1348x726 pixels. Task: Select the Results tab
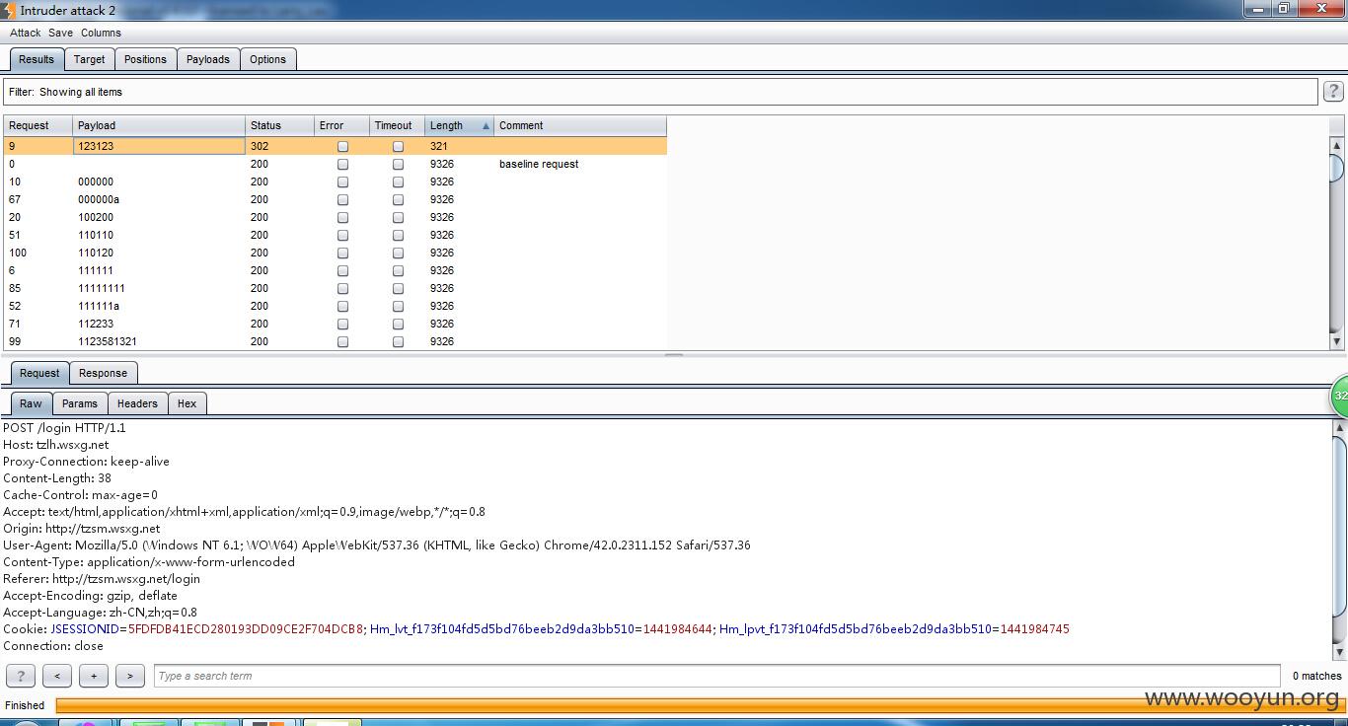(x=37, y=59)
